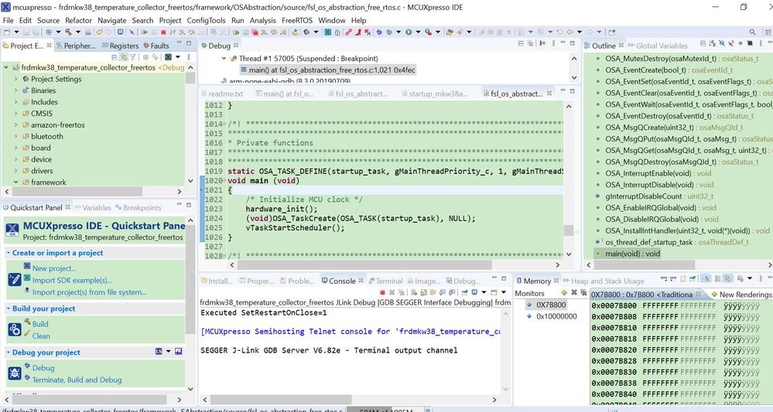
Task: Click the Debug bug icon in main toolbar
Action: 389,32
